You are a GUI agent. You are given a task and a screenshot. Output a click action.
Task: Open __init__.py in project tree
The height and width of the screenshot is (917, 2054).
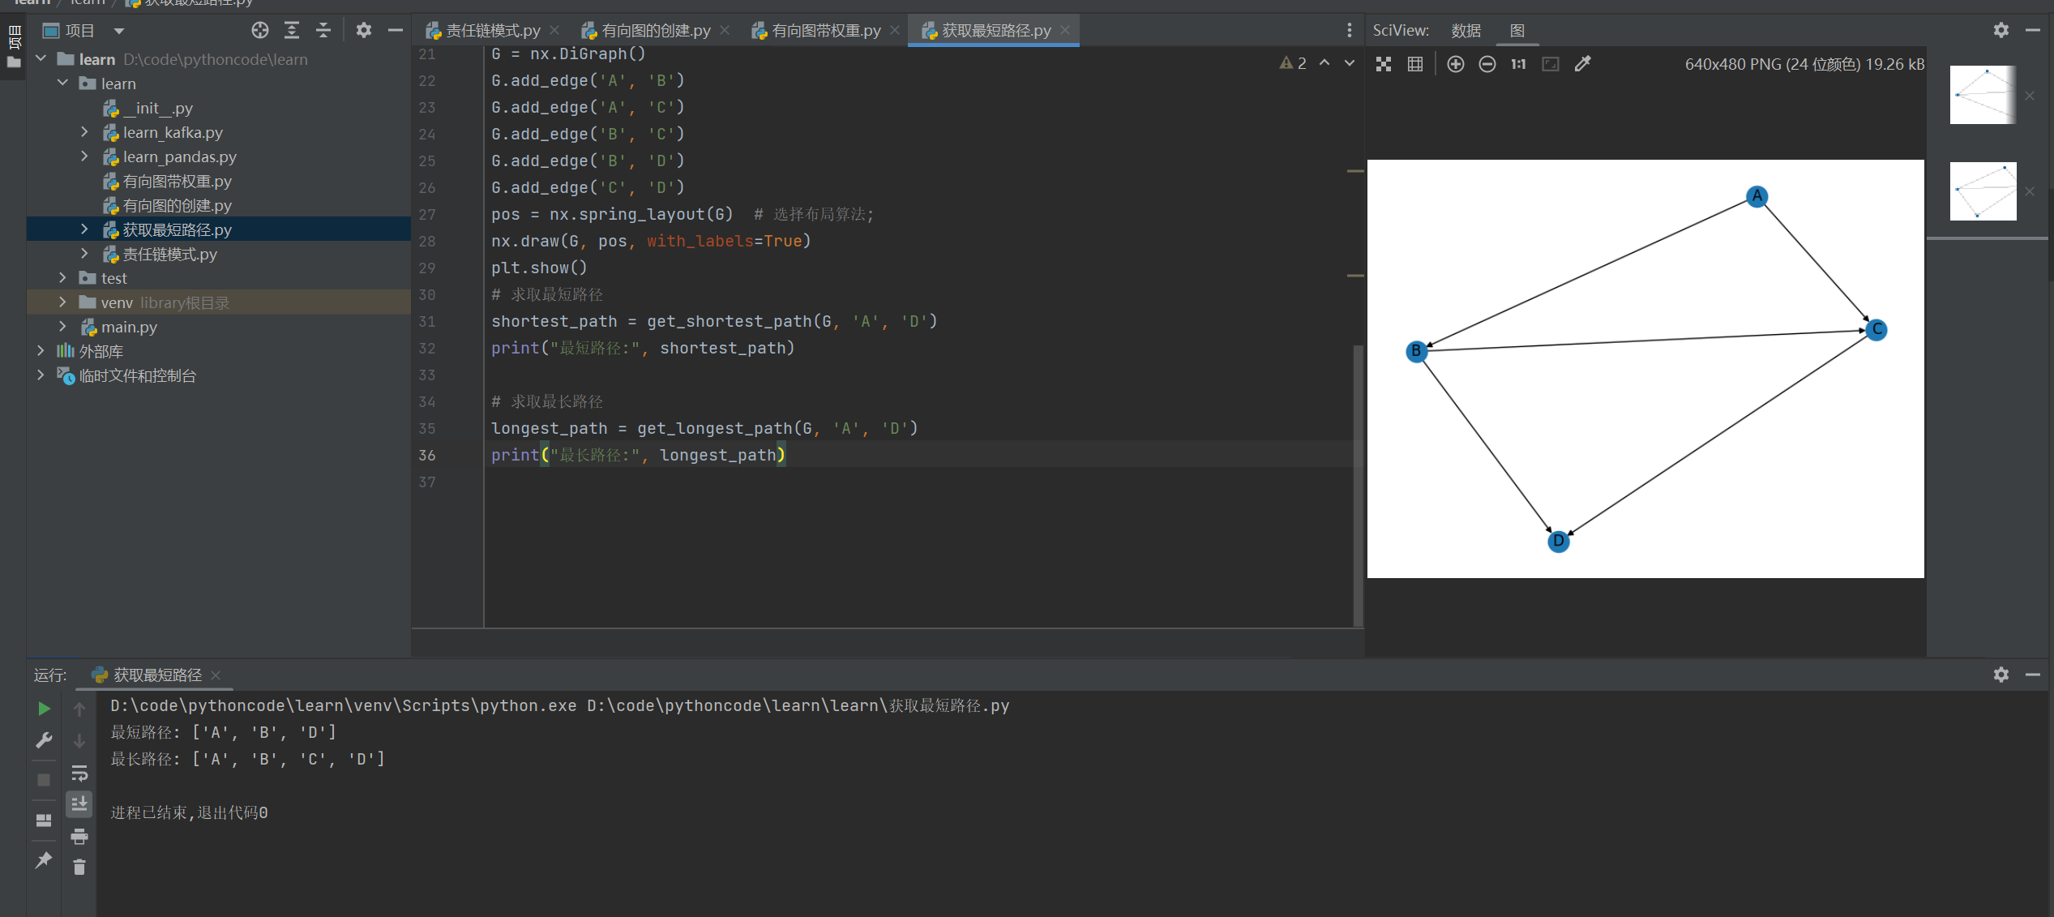pyautogui.click(x=158, y=108)
